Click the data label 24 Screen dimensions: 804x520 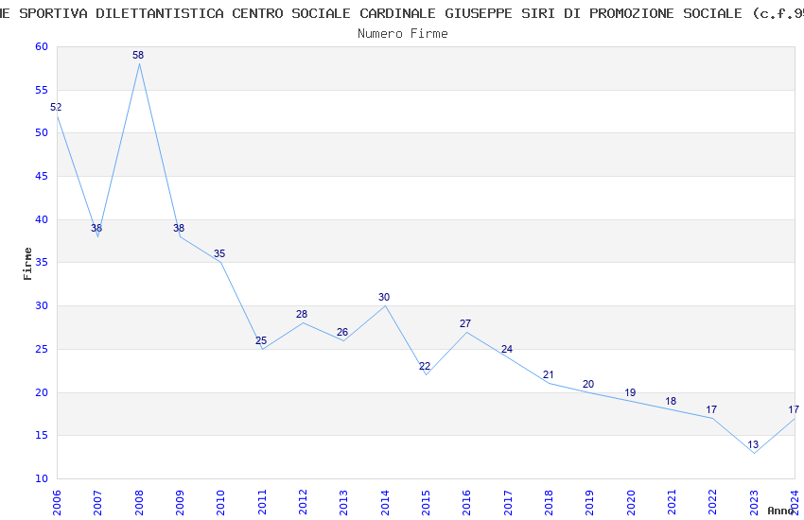point(507,349)
